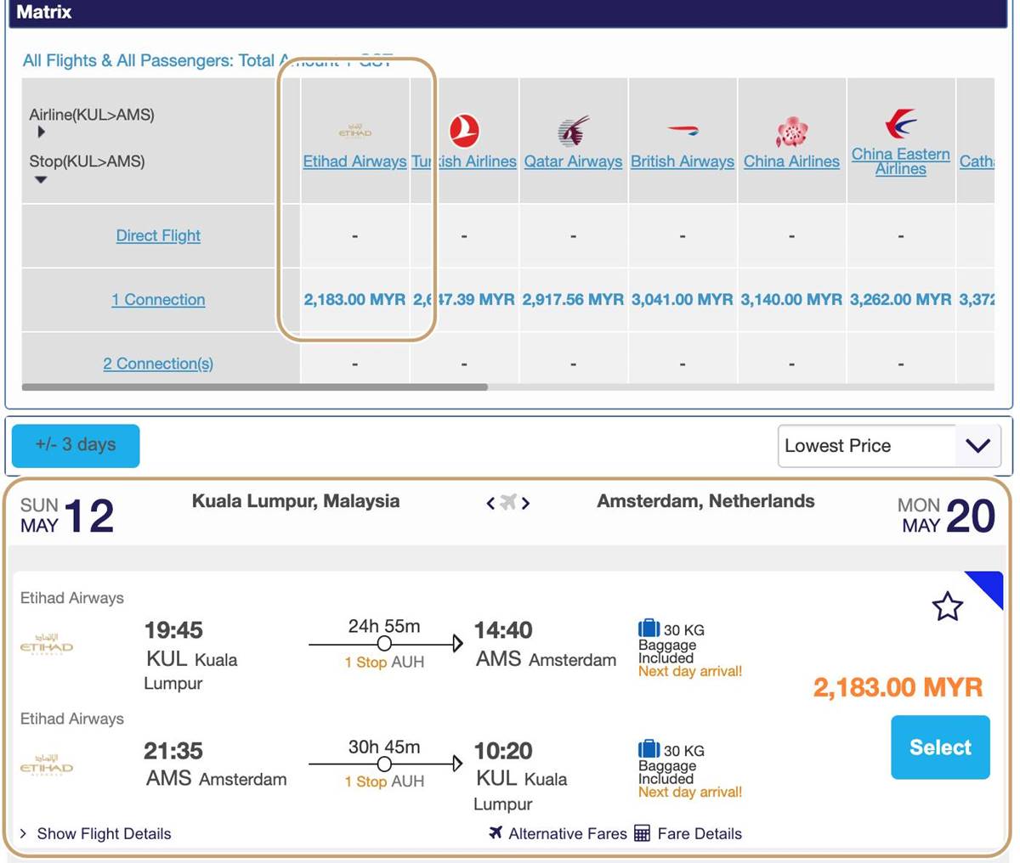This screenshot has width=1020, height=863.
Task: Click the matrix horizontal scrollbar
Action: pos(255,386)
